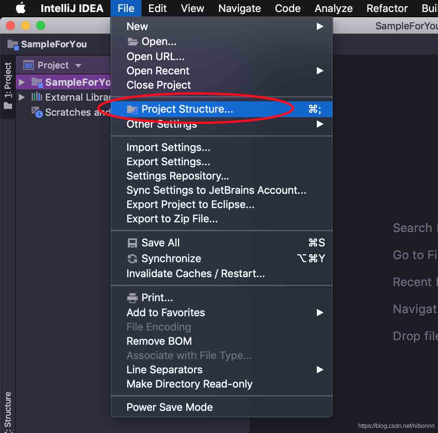The width and height of the screenshot is (438, 433).
Task: Expand the New submenu
Action: pyautogui.click(x=222, y=27)
